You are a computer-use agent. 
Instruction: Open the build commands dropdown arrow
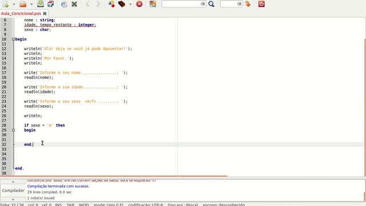pos(130,4)
